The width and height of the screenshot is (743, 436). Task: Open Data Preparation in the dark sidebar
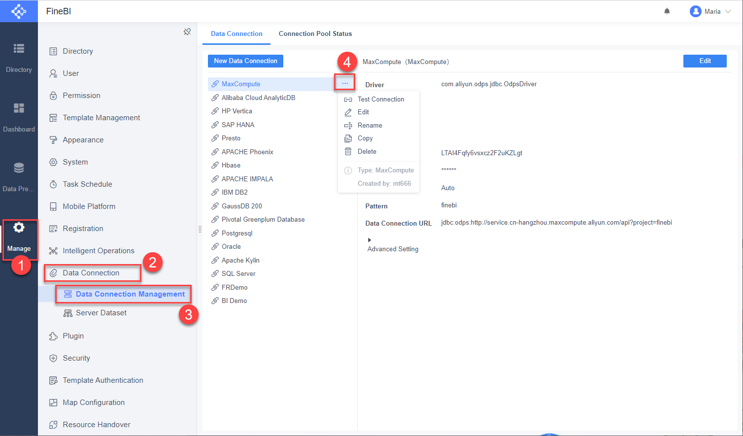pyautogui.click(x=19, y=177)
